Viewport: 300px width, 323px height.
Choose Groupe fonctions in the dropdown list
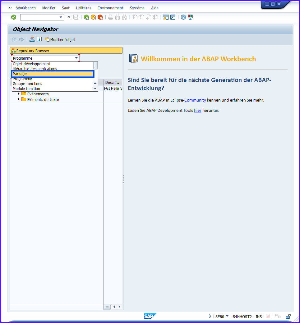pos(27,84)
